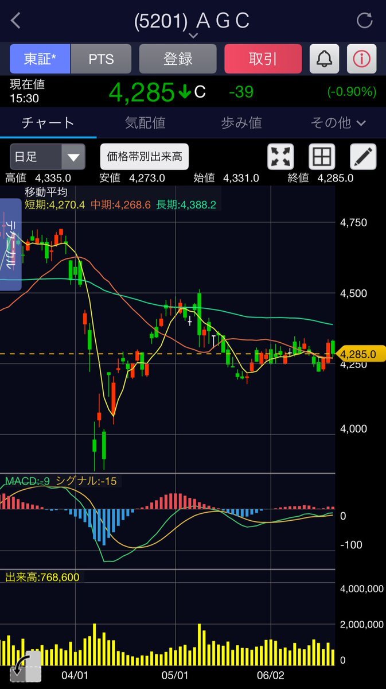Tap the MACD:-9 indicator label
The height and width of the screenshot is (689, 386).
[29, 481]
